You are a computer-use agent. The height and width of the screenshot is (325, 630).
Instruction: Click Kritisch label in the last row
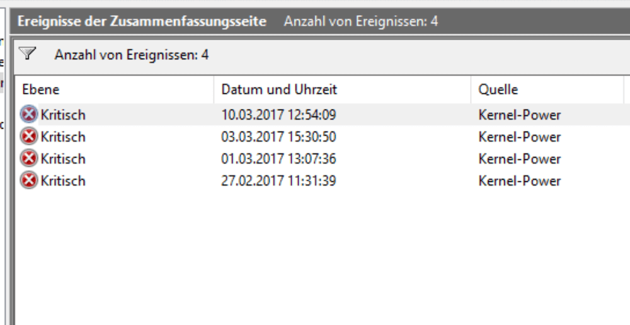coord(63,181)
